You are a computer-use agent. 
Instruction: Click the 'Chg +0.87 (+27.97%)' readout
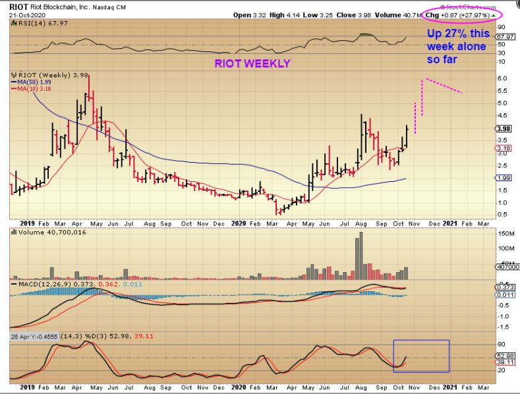tap(457, 15)
